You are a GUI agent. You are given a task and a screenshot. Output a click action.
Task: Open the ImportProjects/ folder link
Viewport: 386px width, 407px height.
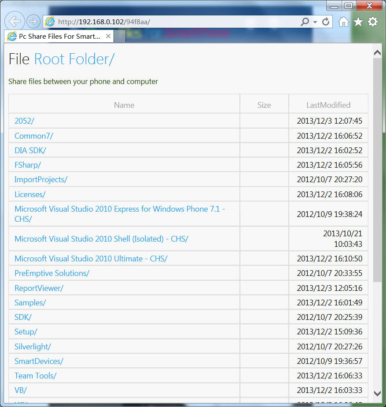coord(41,180)
